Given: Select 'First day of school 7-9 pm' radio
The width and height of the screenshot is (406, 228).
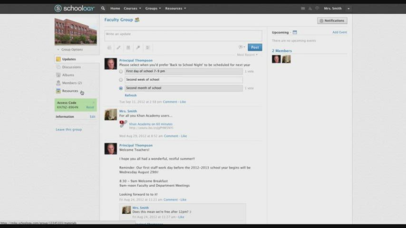Looking at the screenshot, I should 121,71.
